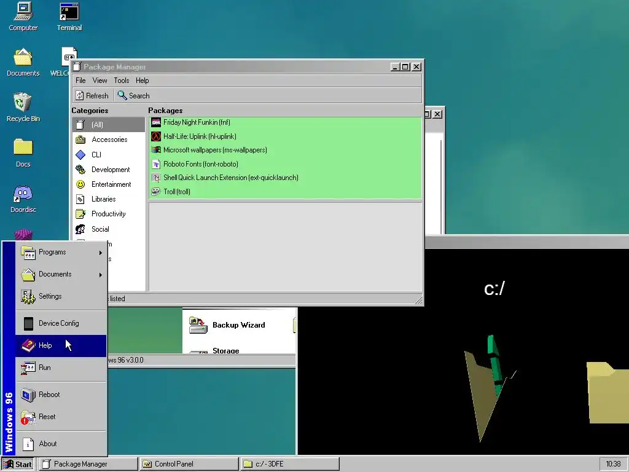Choose Settings from the Start menu
This screenshot has width=629, height=472.
61,296
